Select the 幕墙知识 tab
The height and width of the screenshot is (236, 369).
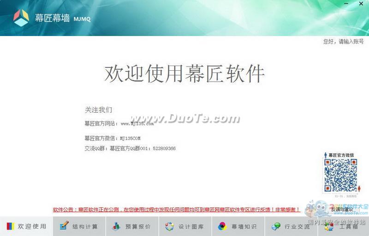point(238,226)
